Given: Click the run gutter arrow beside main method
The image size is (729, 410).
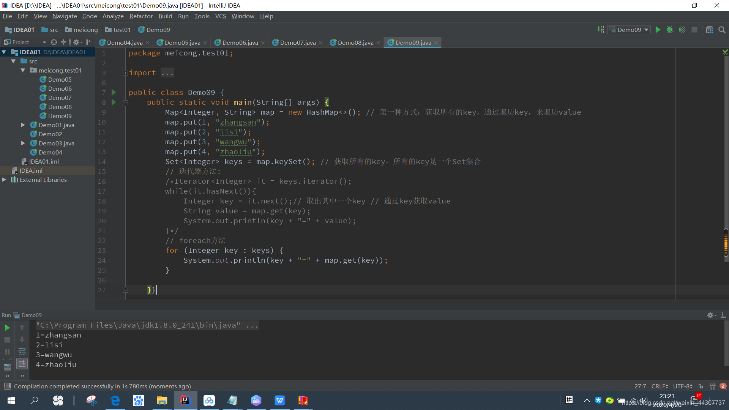Looking at the screenshot, I should point(114,102).
